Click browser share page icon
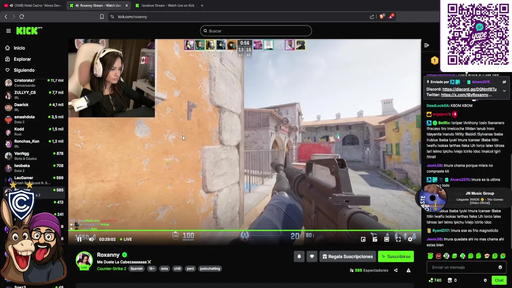Viewport: 512px width, 288px height. (x=372, y=17)
